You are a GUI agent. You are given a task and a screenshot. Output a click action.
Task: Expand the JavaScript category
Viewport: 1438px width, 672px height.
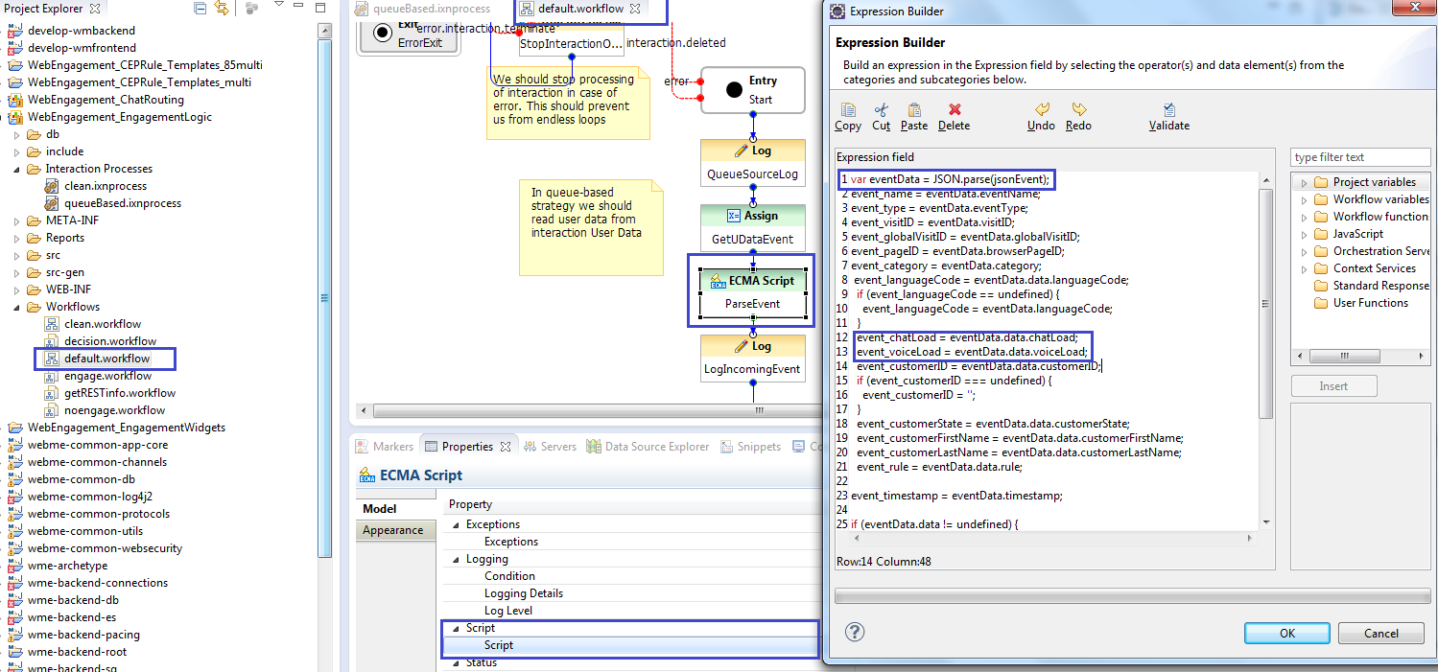[x=1304, y=235]
